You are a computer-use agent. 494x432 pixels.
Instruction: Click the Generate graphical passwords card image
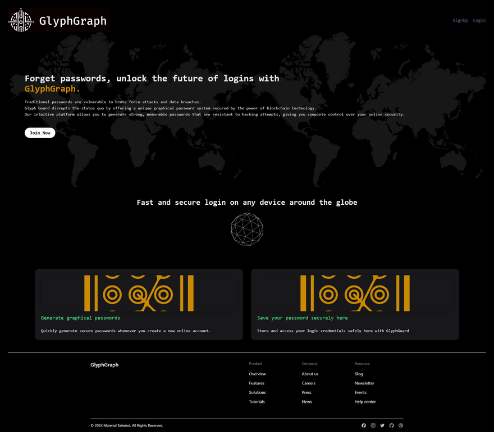[x=139, y=293]
